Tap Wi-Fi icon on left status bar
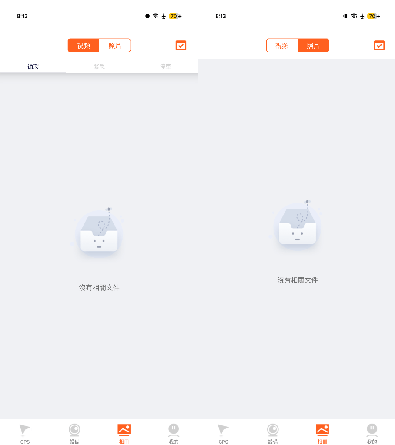Image resolution: width=395 pixels, height=445 pixels. tap(155, 16)
